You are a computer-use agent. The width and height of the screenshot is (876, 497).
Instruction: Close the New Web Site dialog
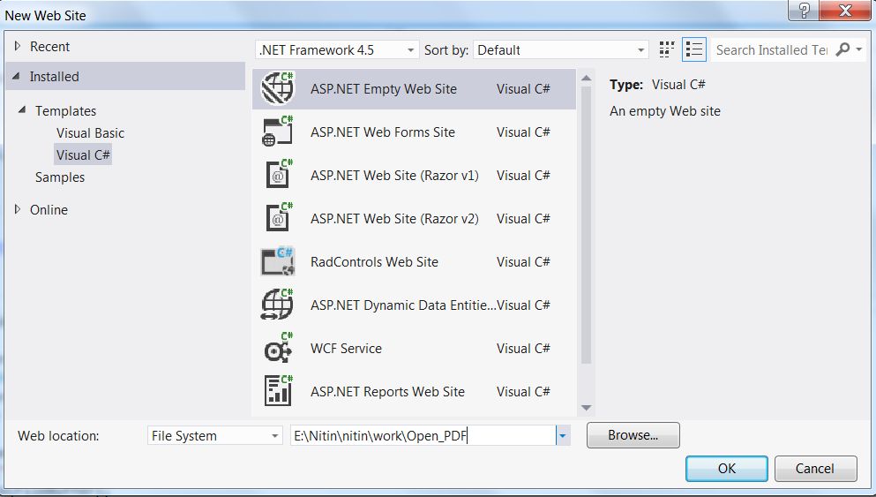846,10
